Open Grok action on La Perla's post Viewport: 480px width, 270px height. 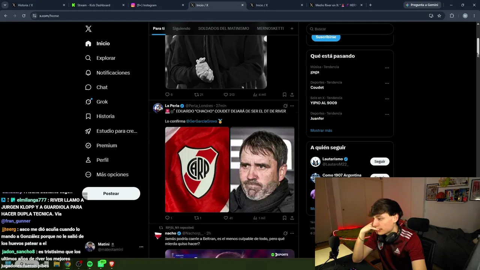pos(285,106)
